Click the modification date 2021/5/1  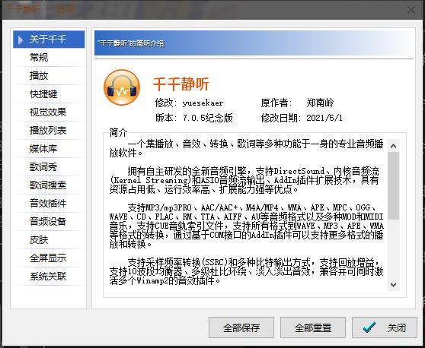point(324,118)
